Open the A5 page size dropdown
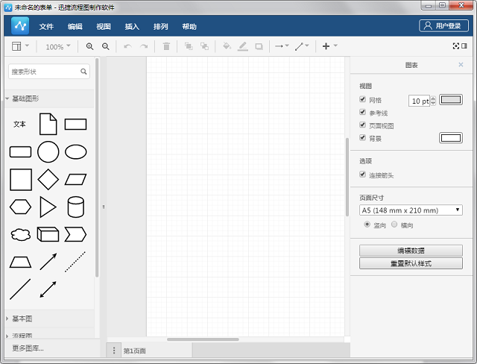Image resolution: width=477 pixels, height=364 pixels. [411, 210]
